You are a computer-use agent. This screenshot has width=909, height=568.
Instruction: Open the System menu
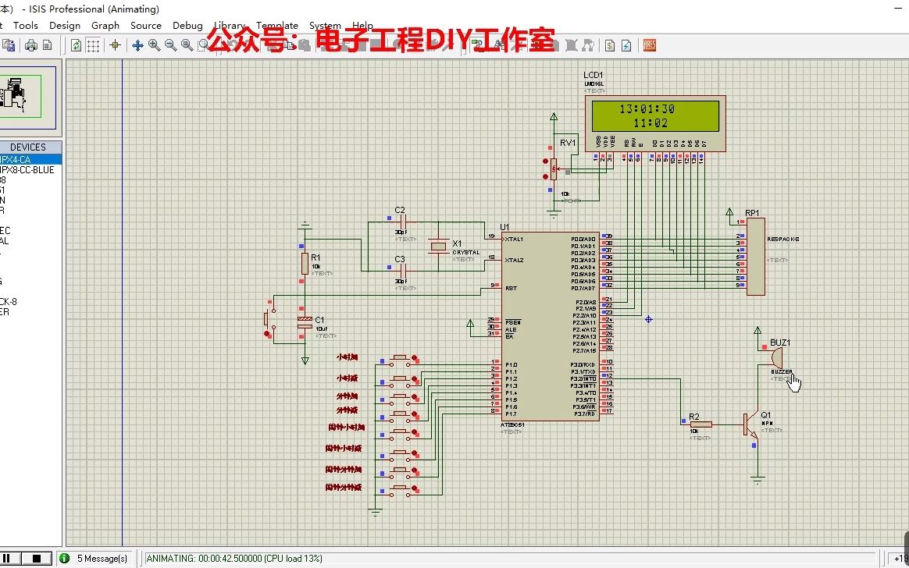click(325, 25)
